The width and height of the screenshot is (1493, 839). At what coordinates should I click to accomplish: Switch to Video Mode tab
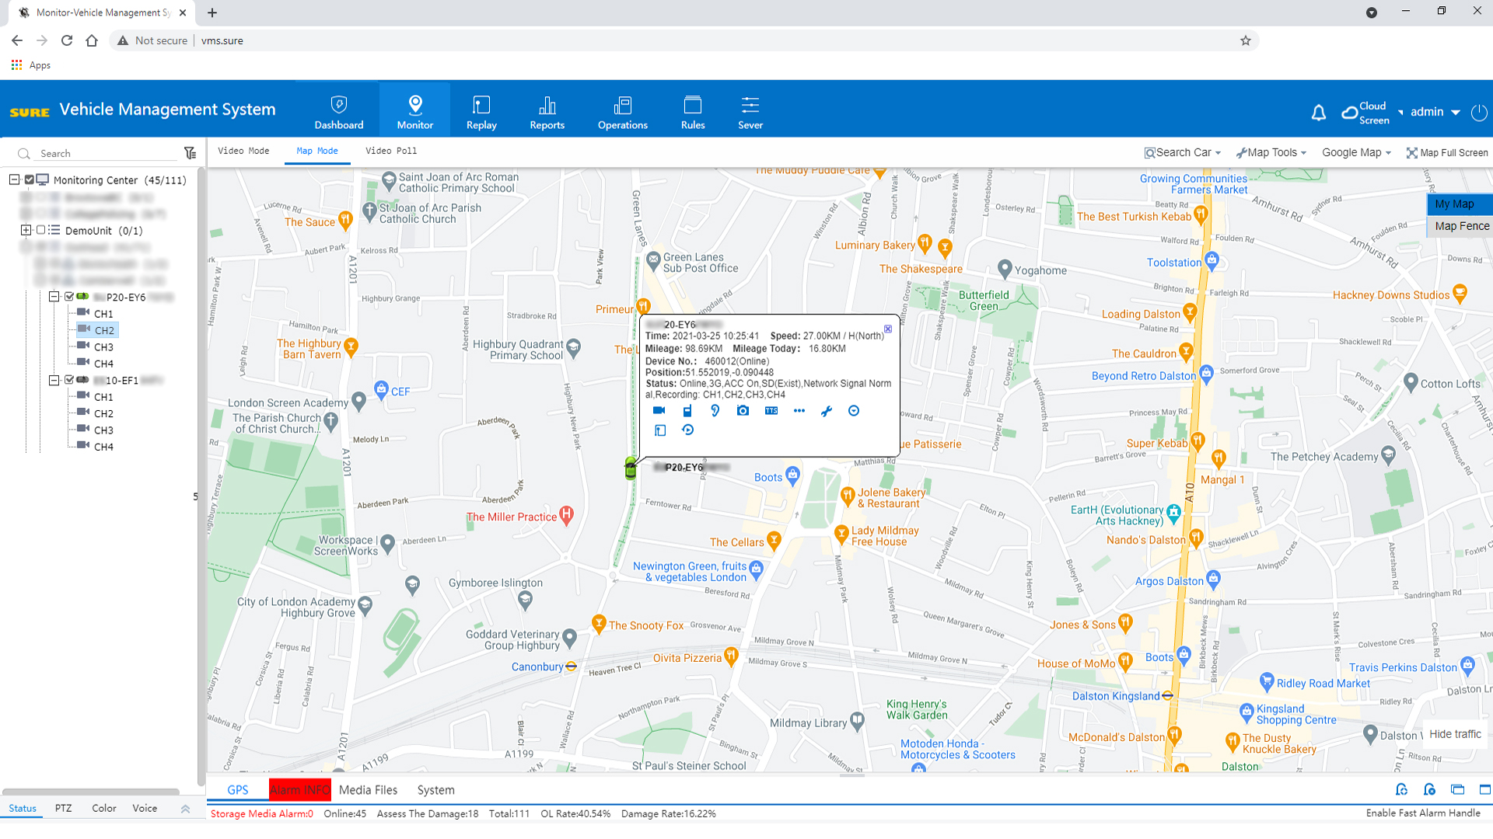coord(243,151)
